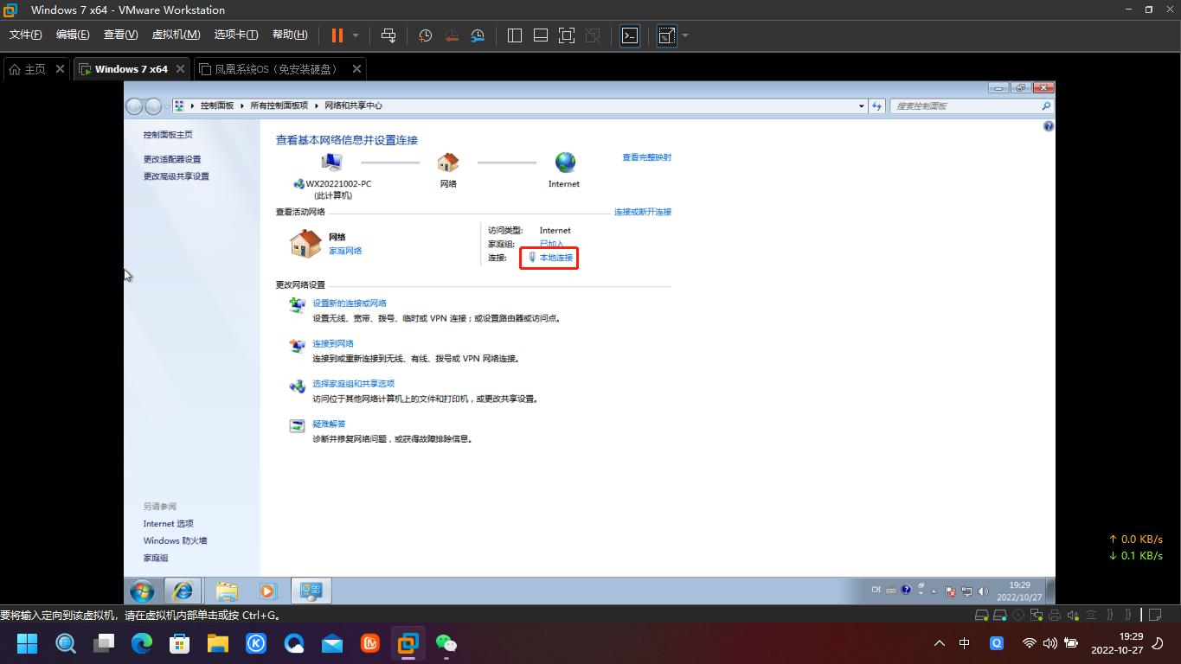Type in the Control Panel search box
The image size is (1181, 664).
pyautogui.click(x=960, y=105)
